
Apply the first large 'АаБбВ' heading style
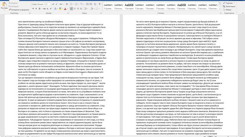(x=129, y=6)
